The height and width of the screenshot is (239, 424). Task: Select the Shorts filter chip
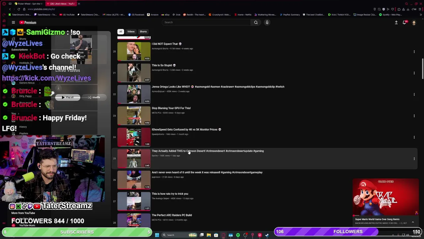[x=143, y=32]
